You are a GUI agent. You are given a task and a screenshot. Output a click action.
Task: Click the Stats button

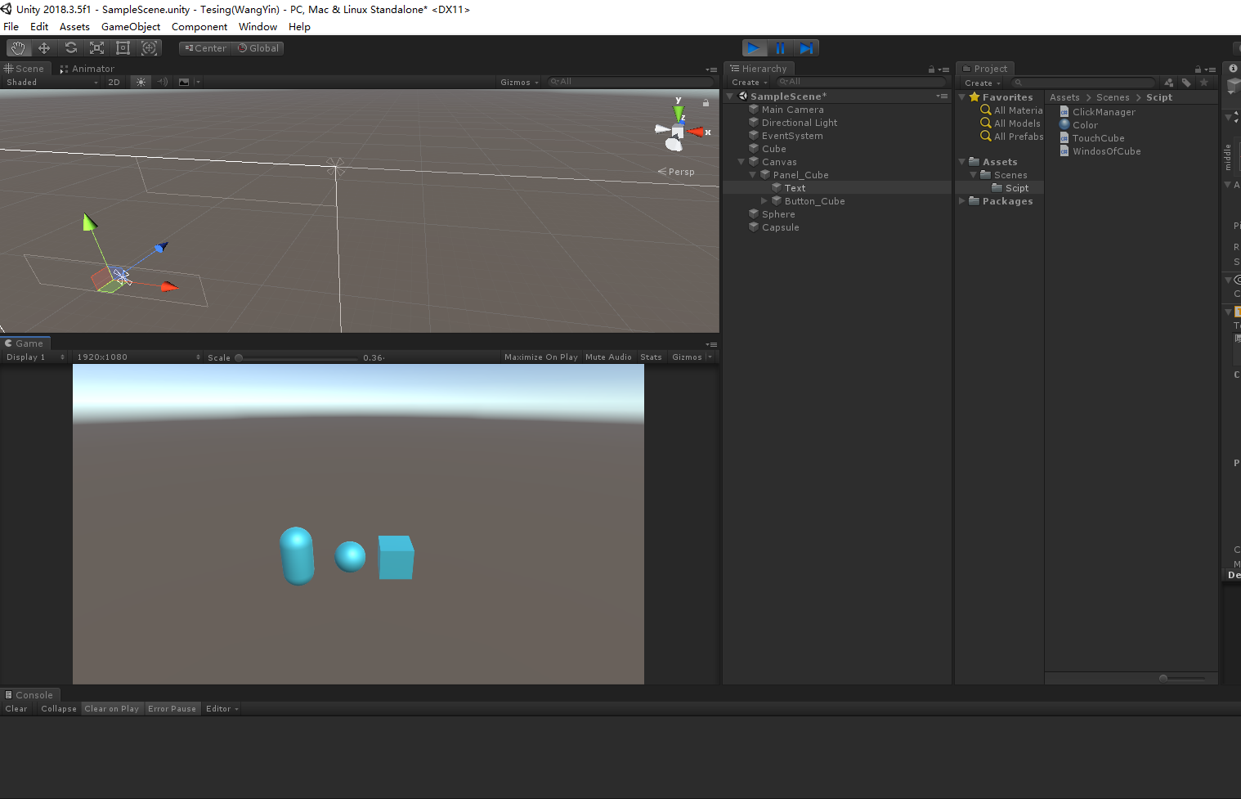(x=651, y=357)
